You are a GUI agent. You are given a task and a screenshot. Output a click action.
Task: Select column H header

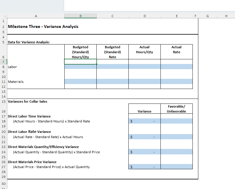point(226,16)
